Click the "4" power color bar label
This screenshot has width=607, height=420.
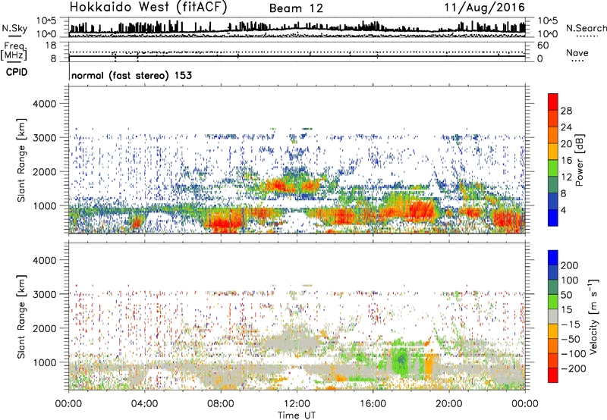(563, 211)
